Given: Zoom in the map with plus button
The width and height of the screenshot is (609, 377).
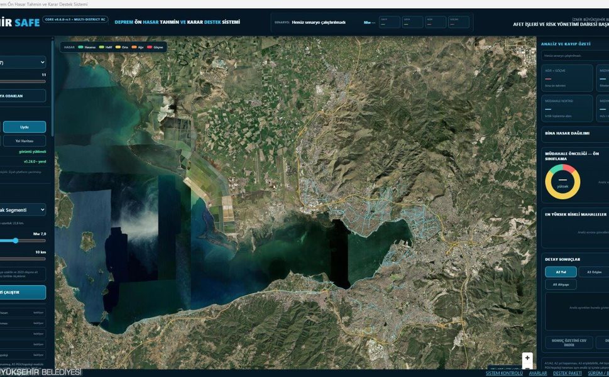Looking at the screenshot, I should click(527, 358).
